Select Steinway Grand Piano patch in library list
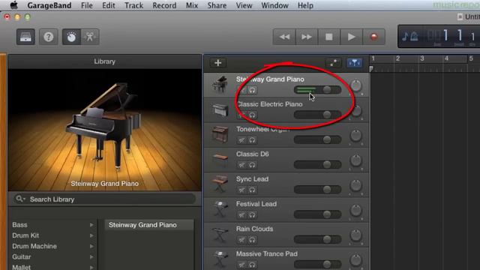 tap(149, 225)
